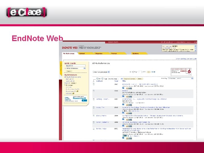204x153 pixels.
Task: Click the Show Getting Started Guide link
Action: coord(186,59)
